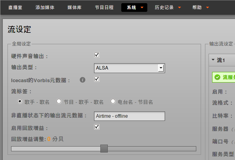Open the 节目日程 page

pyautogui.click(x=104, y=8)
